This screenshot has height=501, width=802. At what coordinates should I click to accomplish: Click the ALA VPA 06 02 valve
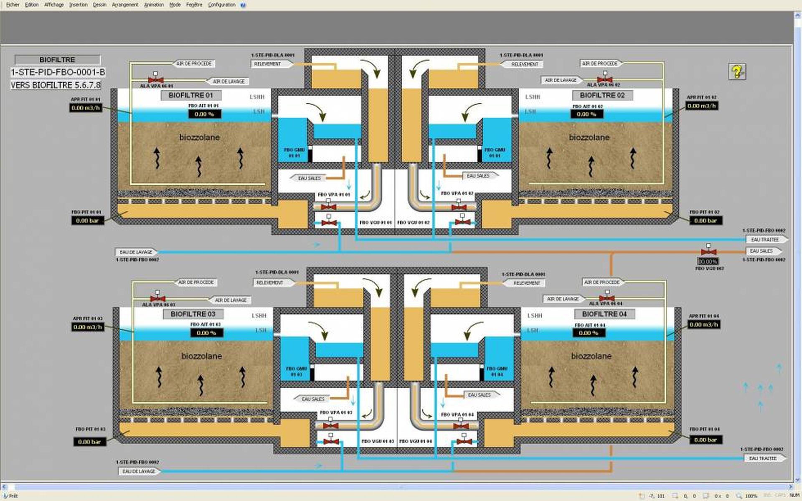[604, 79]
